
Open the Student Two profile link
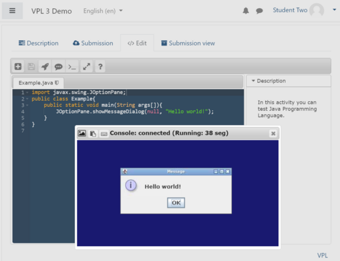click(x=290, y=10)
